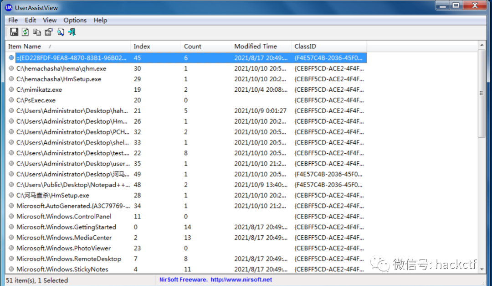Click the 2021/10/9 0:01:27 modified time cell
The width and height of the screenshot is (492, 286).
pos(261,111)
